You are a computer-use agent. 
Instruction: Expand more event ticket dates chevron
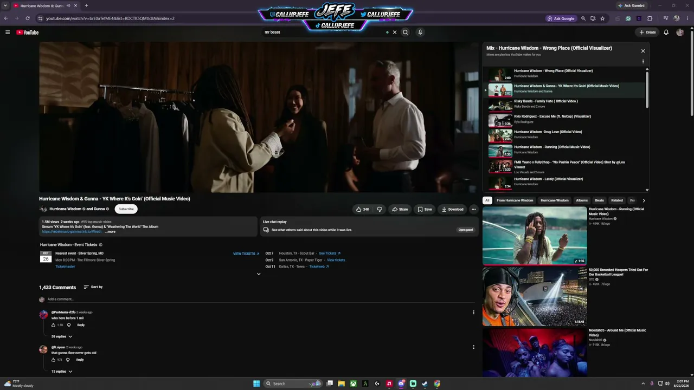pyautogui.click(x=259, y=274)
